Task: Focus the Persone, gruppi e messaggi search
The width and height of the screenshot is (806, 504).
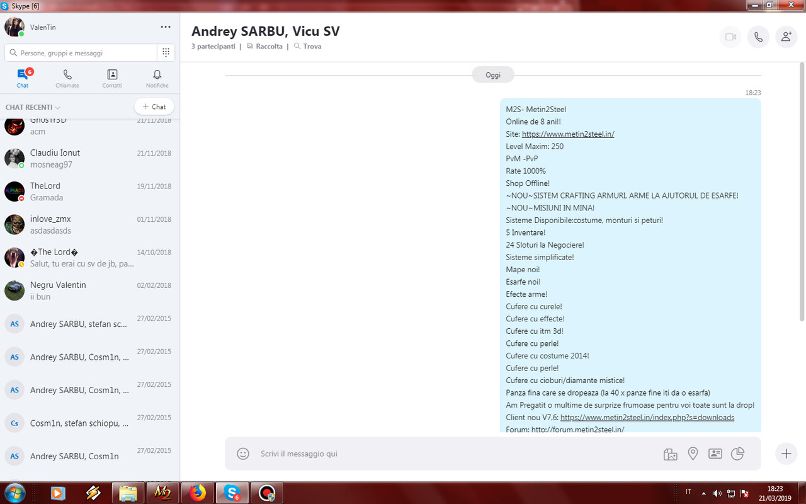Action: click(x=81, y=53)
